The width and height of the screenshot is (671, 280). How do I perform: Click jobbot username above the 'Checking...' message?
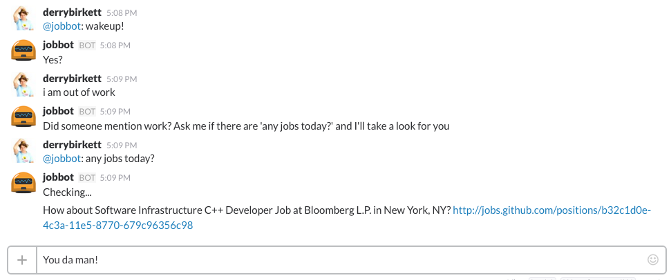pos(58,177)
